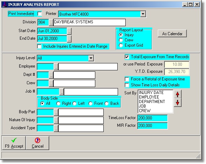This screenshot has height=164, width=206.
Task: Open the Employee lookup button
Action: [56, 67]
